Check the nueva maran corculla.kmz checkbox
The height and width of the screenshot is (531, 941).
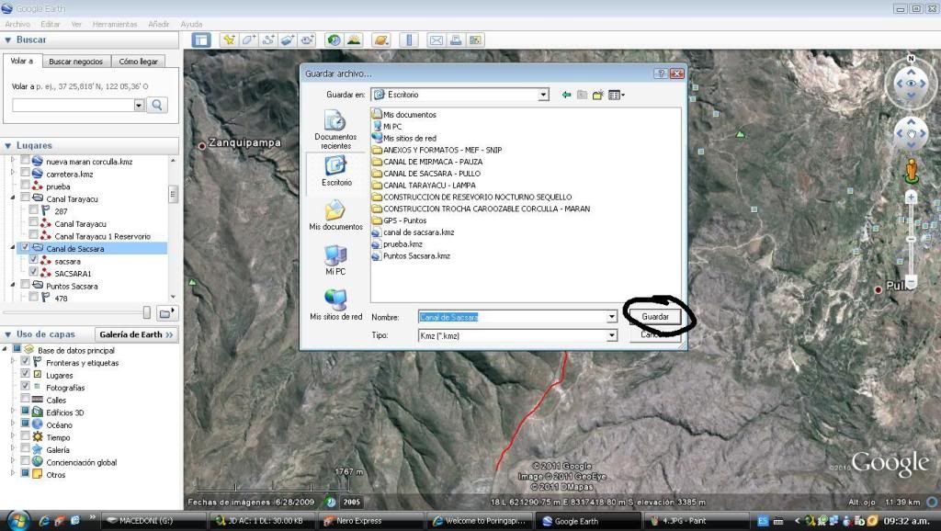[x=25, y=161]
